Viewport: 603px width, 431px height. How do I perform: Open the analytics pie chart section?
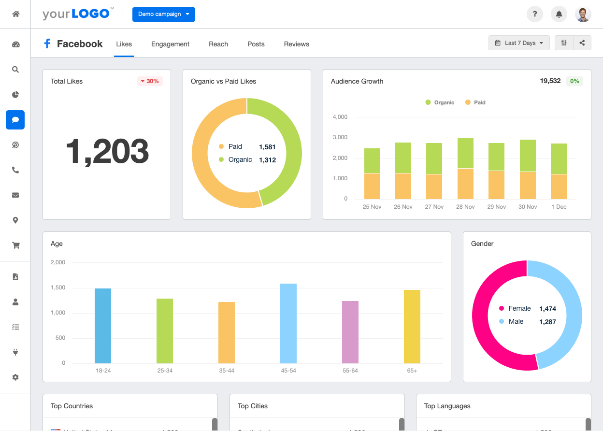click(15, 95)
